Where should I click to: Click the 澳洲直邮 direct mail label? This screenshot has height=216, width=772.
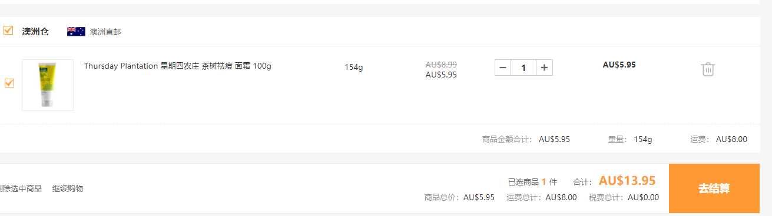(x=105, y=32)
